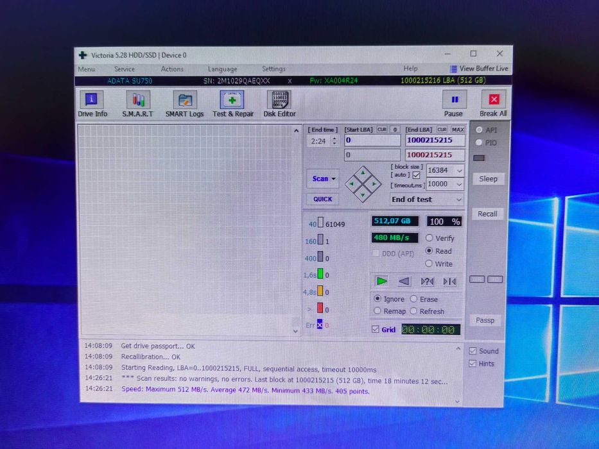599x449 pixels.
Task: Select the Read radio option
Action: tap(429, 251)
